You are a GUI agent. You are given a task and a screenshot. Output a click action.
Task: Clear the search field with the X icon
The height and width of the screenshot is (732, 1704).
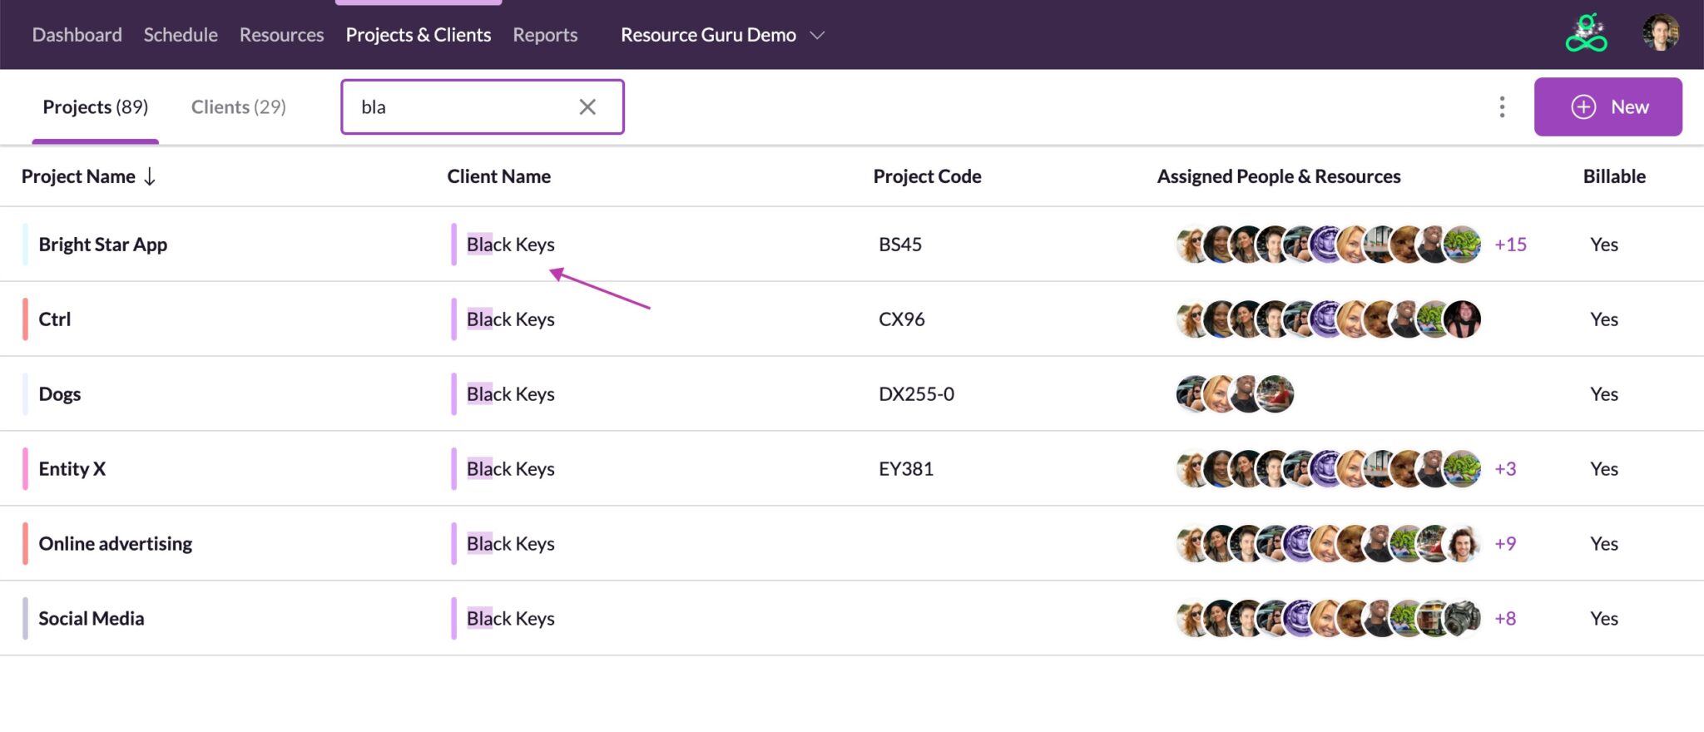(x=587, y=106)
